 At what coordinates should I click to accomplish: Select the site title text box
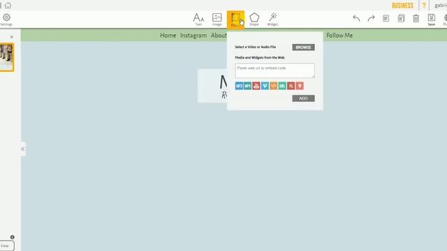[212, 86]
